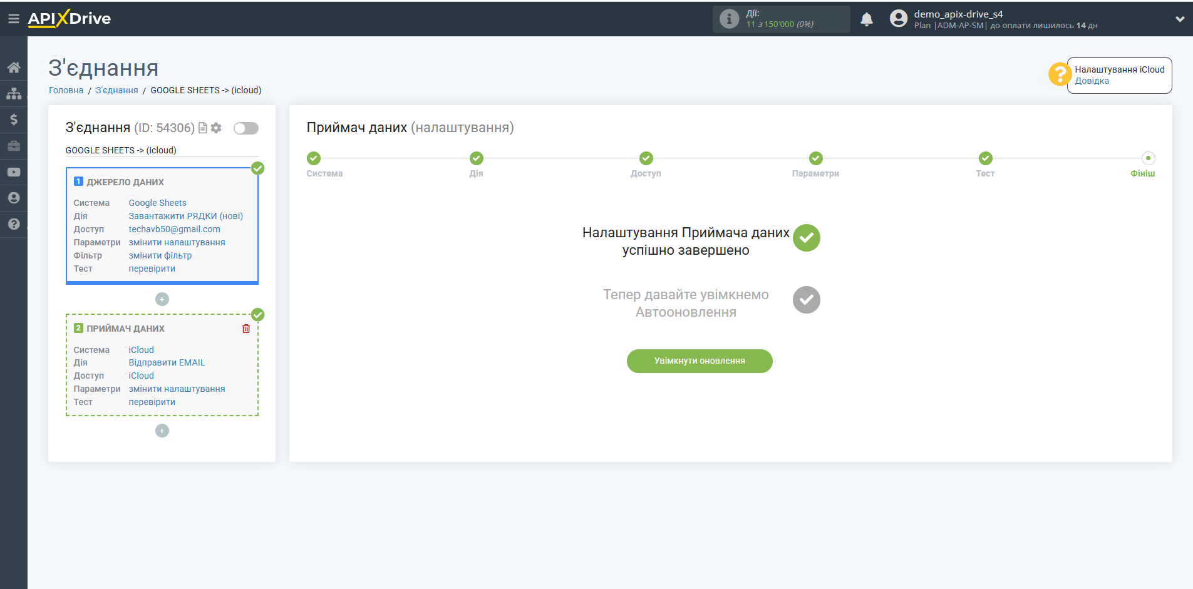1193x589 pixels.
Task: Open the briefcase sidebar icon
Action: coord(14,146)
